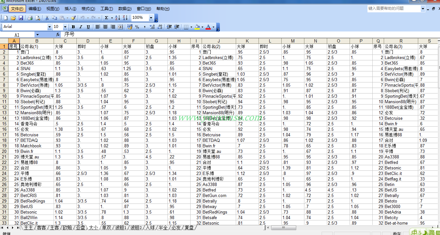
Task: Apply the red Font Color
Action: click(208, 27)
